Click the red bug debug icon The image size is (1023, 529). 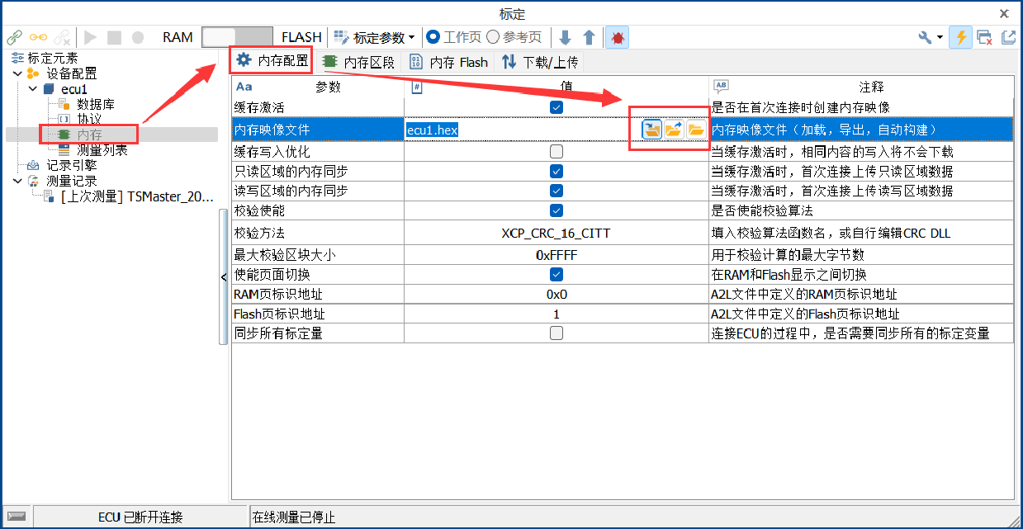coord(618,37)
